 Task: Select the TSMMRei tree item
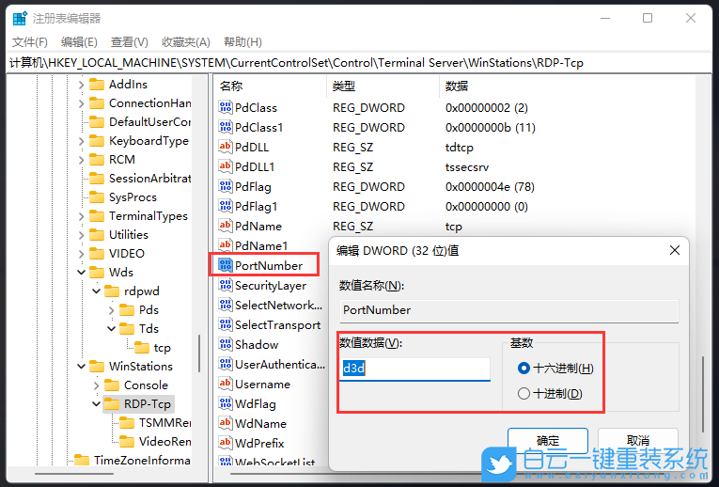164,423
